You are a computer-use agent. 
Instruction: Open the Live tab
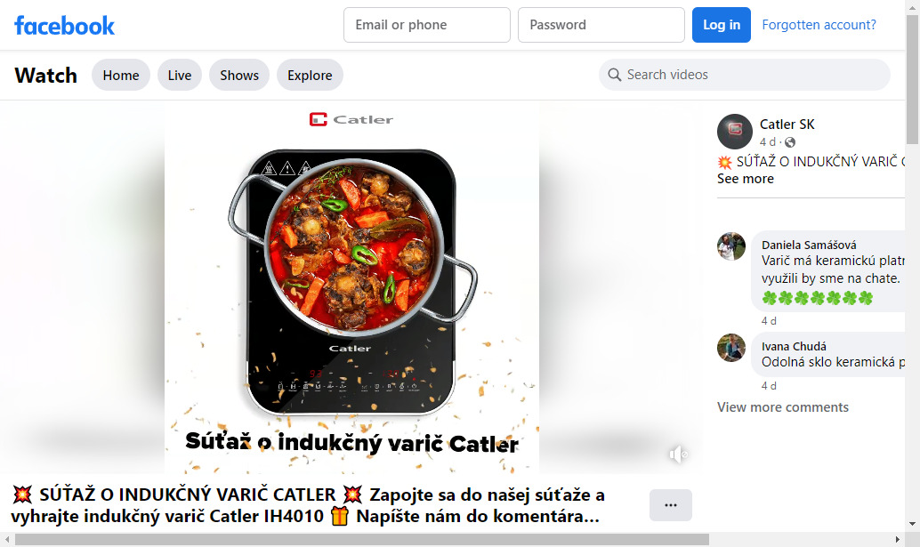pyautogui.click(x=180, y=75)
